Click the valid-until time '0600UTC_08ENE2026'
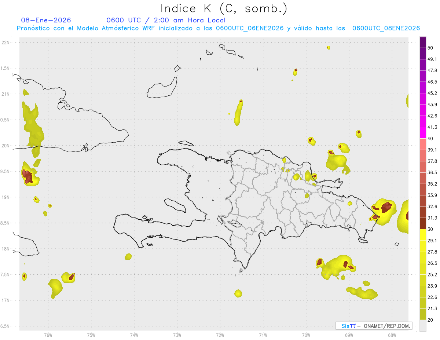This screenshot has height=340, width=440. [x=386, y=28]
